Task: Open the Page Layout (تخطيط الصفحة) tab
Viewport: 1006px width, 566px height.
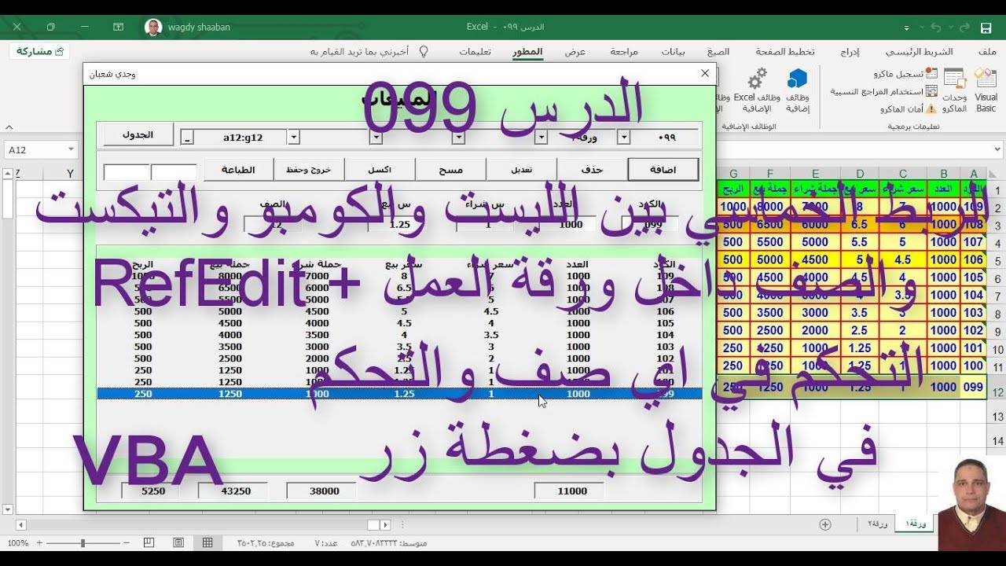Action: pyautogui.click(x=785, y=52)
